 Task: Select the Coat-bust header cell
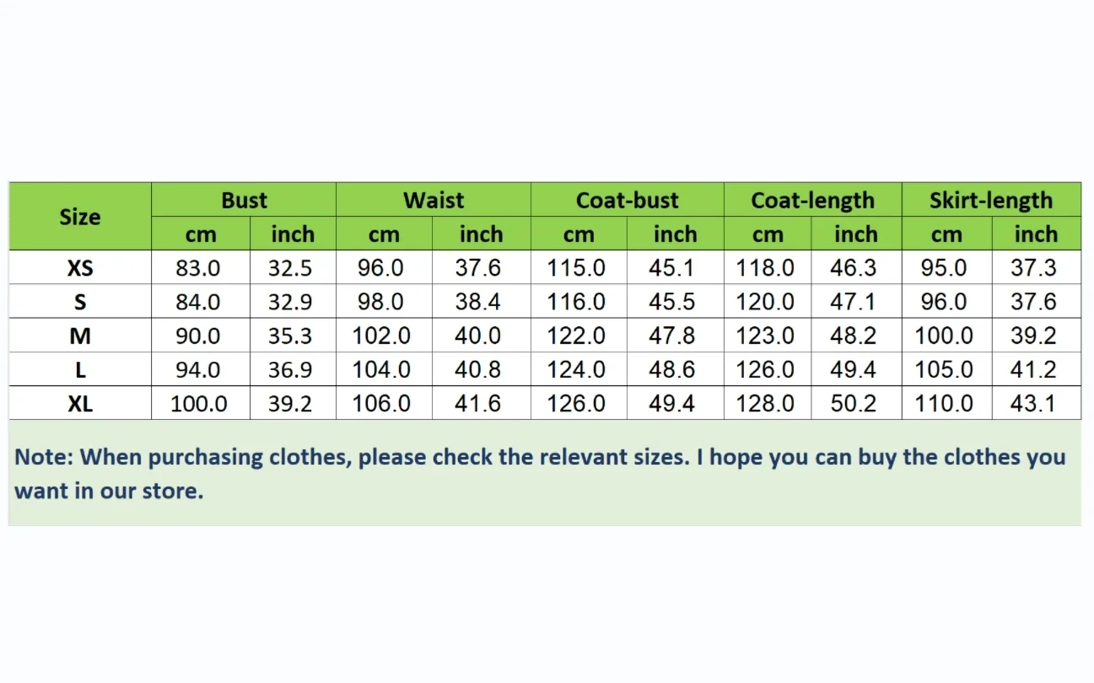pyautogui.click(x=628, y=200)
